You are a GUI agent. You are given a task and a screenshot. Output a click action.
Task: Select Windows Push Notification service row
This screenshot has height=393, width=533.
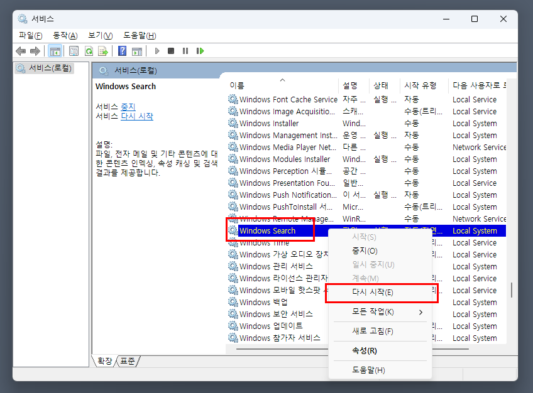(x=367, y=195)
